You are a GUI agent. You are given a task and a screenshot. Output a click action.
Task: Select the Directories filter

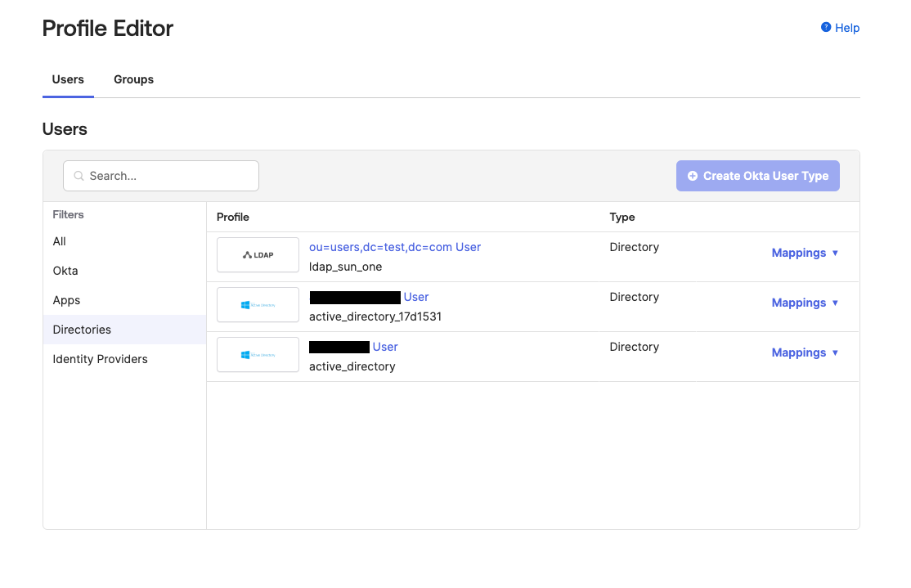[x=82, y=330]
